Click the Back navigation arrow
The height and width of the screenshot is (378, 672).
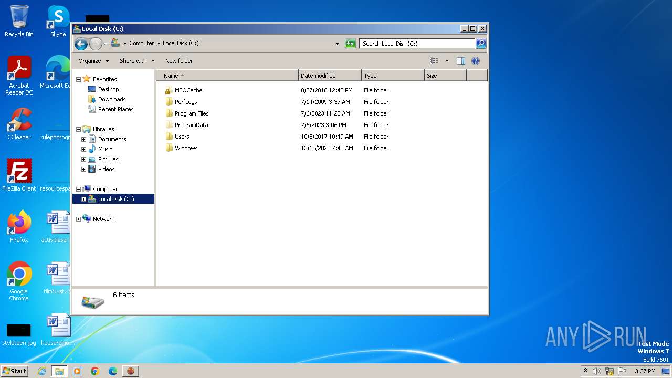(x=81, y=44)
